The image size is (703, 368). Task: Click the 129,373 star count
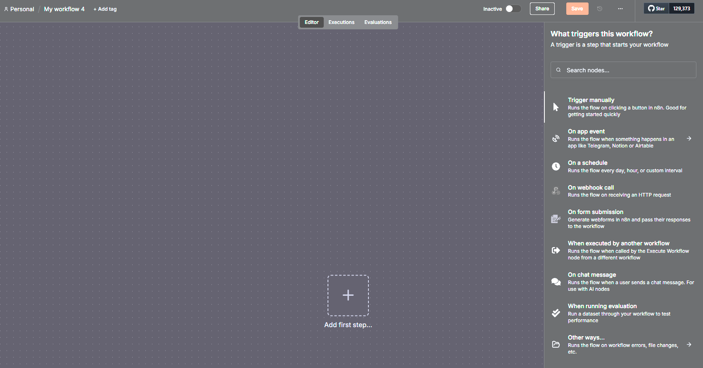click(682, 8)
